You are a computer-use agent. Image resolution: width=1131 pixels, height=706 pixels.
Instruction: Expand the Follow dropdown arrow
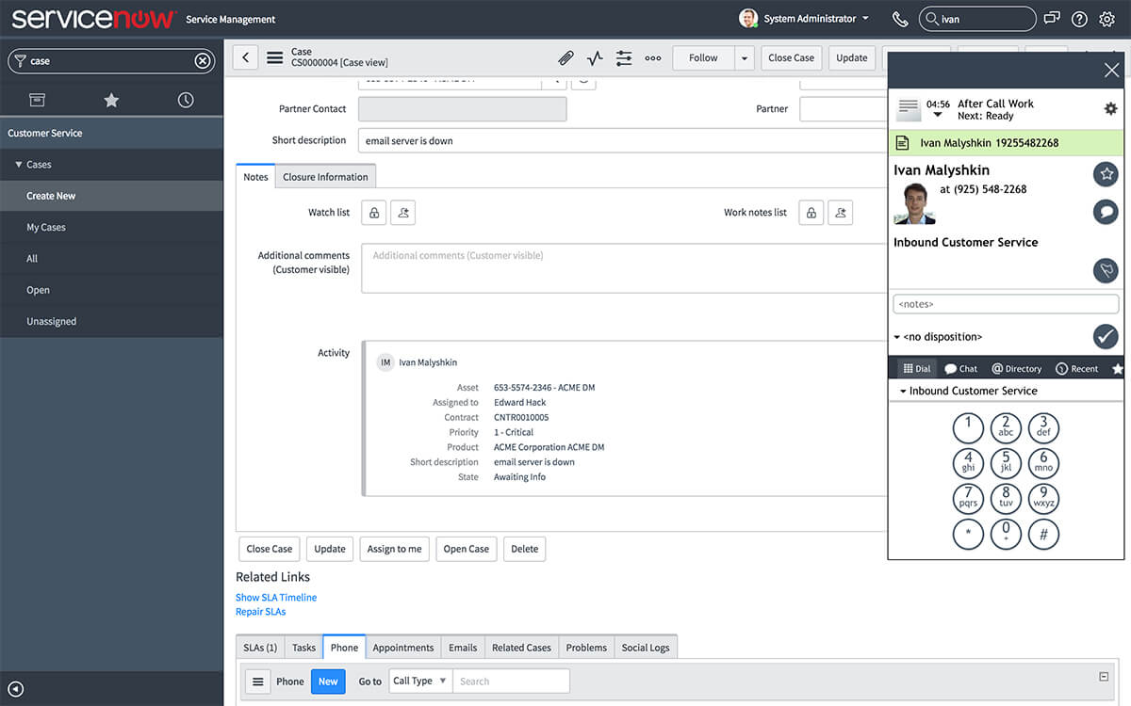click(x=744, y=57)
